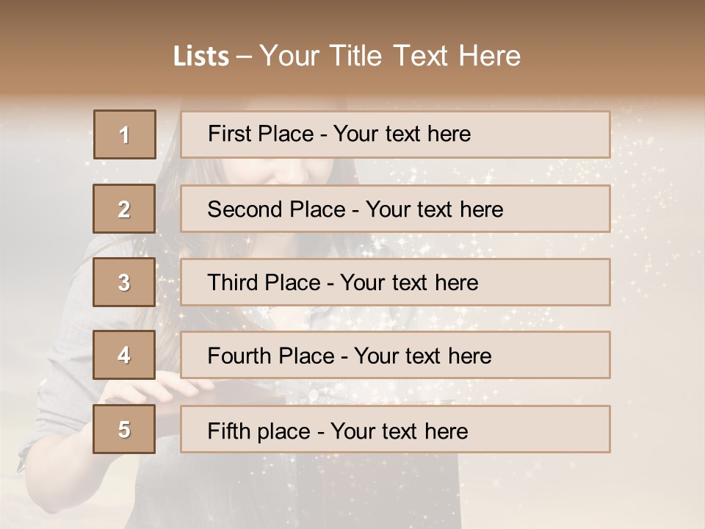The height and width of the screenshot is (529, 705).
Task: Select the number 1 box
Action: (125, 134)
